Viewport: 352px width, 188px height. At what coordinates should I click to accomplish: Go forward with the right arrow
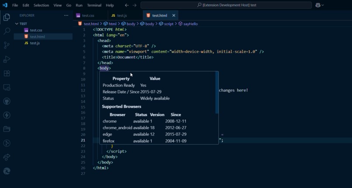pyautogui.click(x=135, y=5)
